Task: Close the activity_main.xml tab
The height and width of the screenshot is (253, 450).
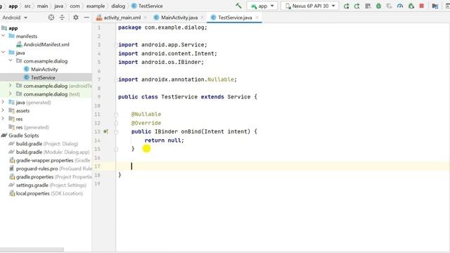Action: (146, 18)
